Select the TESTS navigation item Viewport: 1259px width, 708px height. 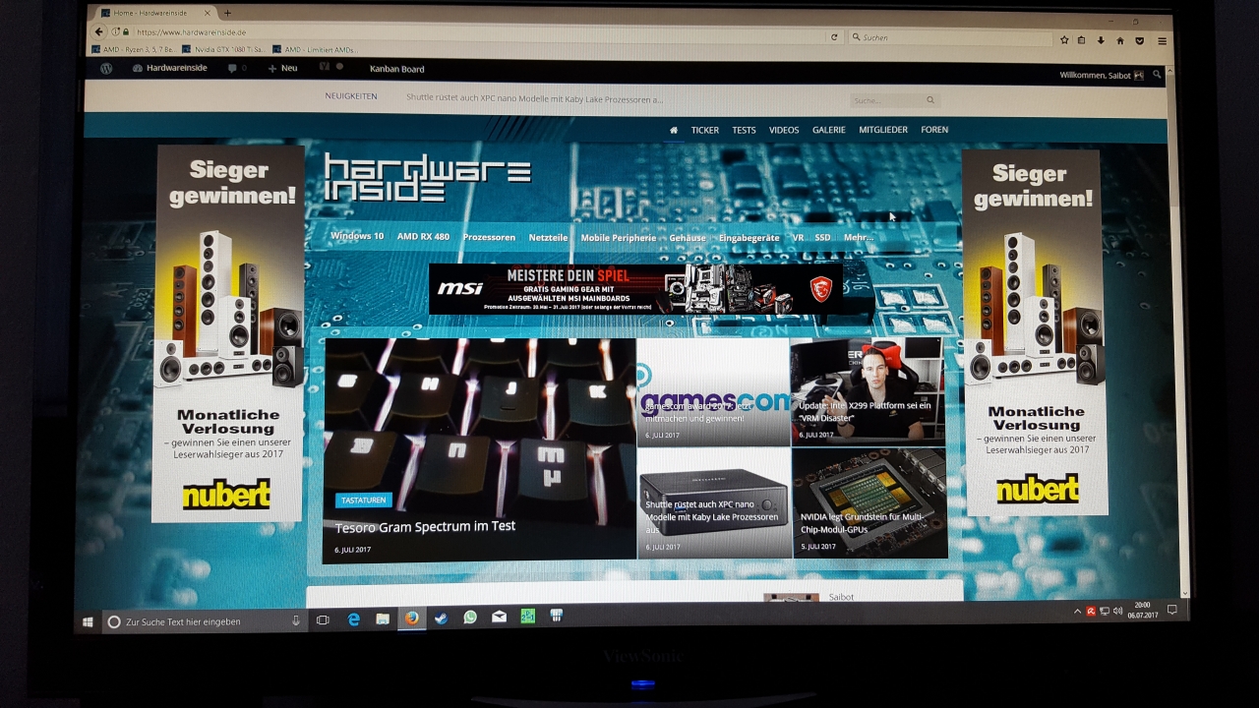point(744,130)
